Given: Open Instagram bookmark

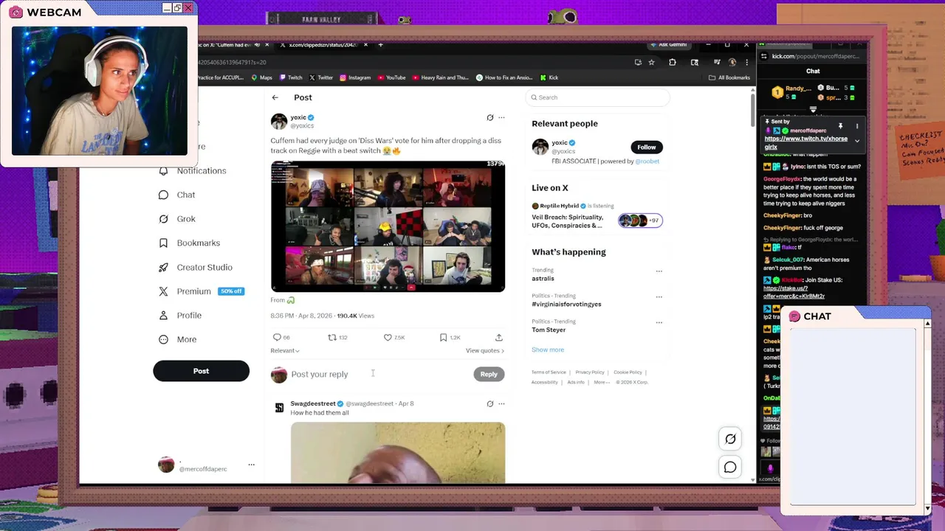Looking at the screenshot, I should click(355, 77).
